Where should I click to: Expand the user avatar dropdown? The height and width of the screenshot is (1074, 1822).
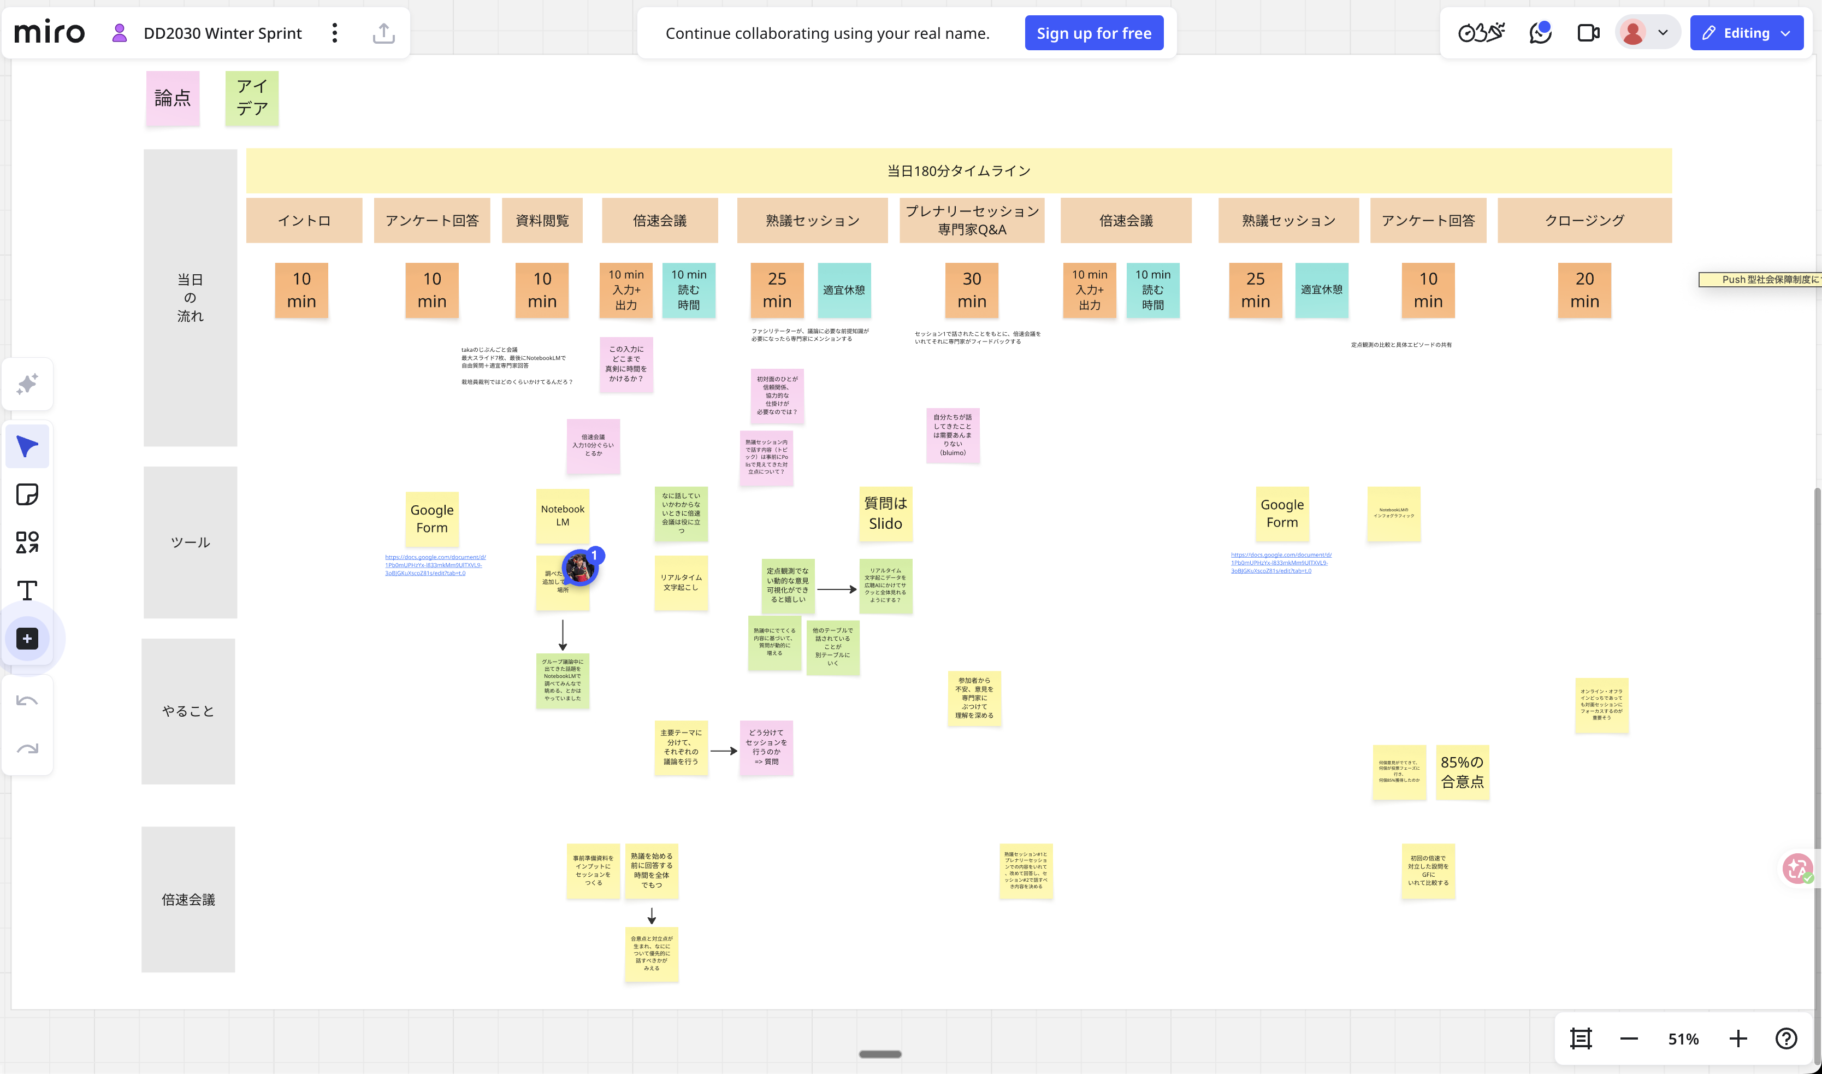1648,33
